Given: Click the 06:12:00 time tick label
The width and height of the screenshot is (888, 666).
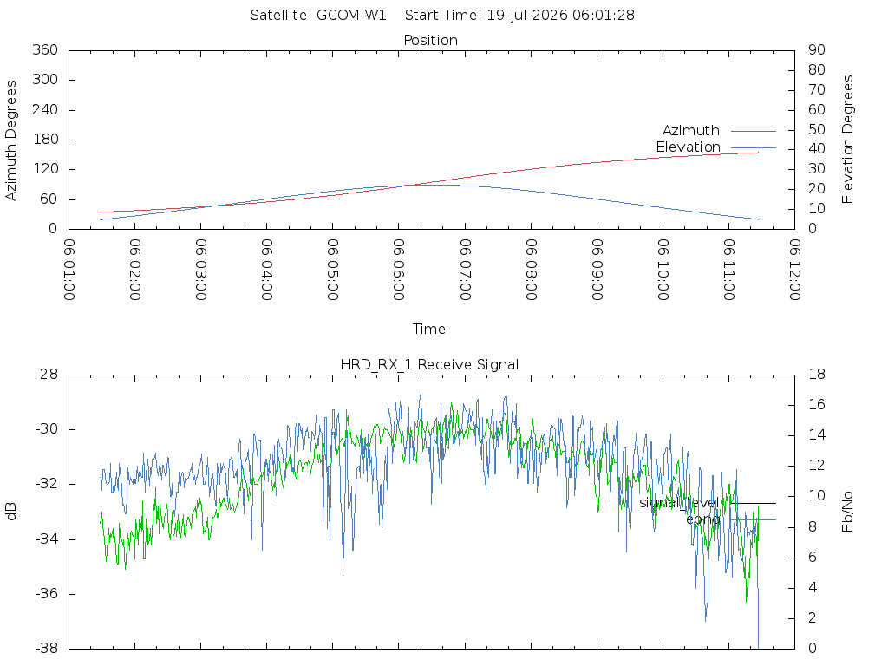Looking at the screenshot, I should pyautogui.click(x=795, y=270).
